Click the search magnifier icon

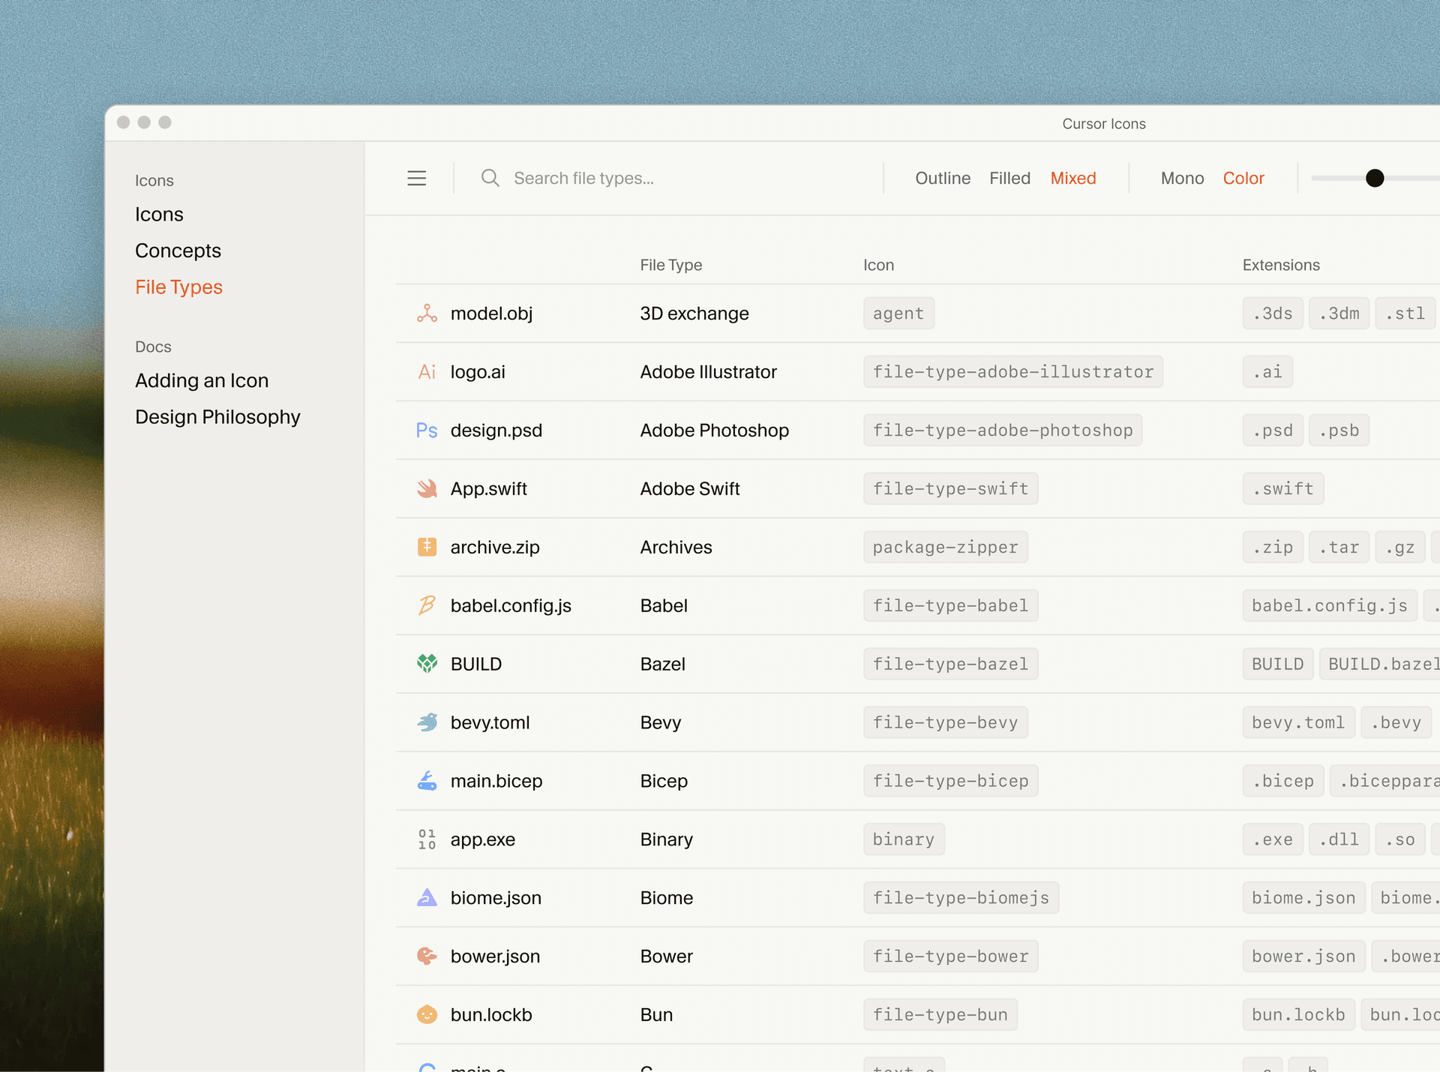[x=490, y=178]
